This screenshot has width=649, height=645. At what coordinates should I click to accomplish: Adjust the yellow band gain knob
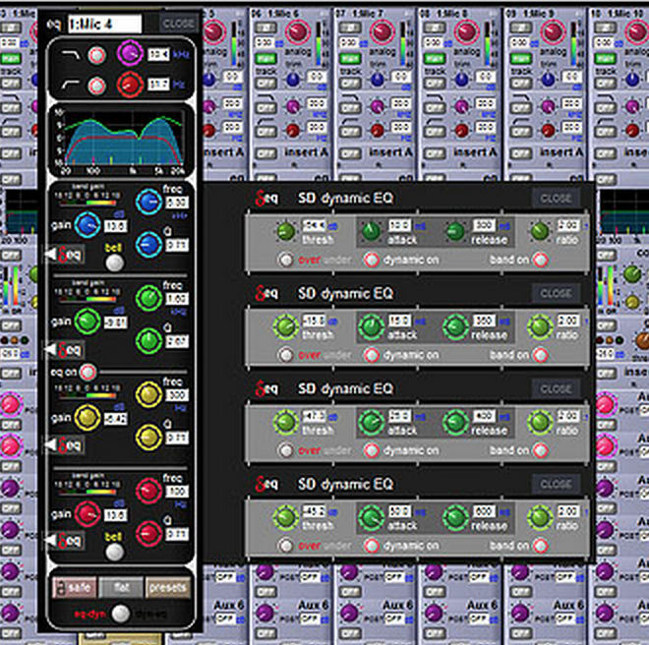point(88,417)
